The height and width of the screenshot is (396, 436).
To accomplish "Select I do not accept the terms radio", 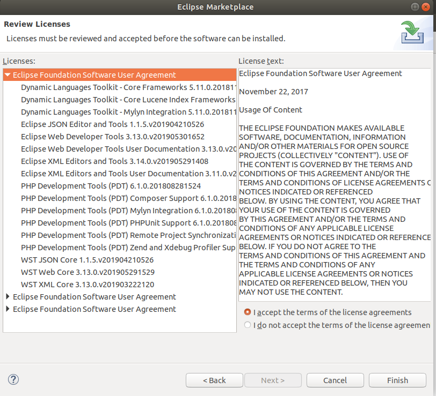I will pyautogui.click(x=247, y=325).
